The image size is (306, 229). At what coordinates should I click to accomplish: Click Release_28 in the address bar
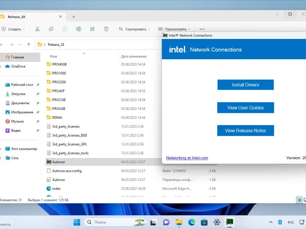[x=56, y=45]
